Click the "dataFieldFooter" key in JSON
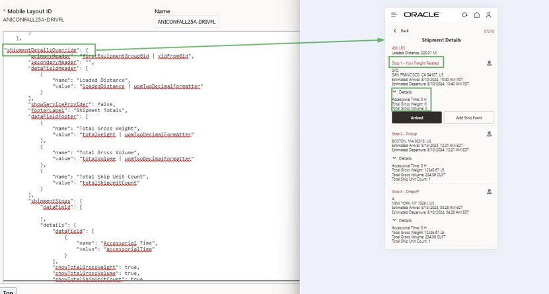Image resolution: width=549 pixels, height=294 pixels. pyautogui.click(x=54, y=116)
